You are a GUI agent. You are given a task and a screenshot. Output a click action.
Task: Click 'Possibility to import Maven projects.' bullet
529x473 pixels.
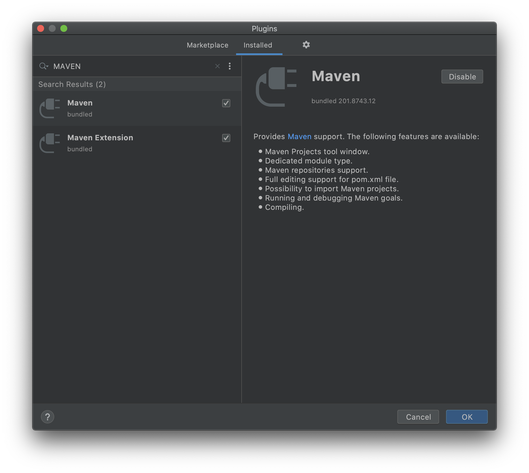332,189
